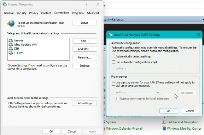Close the Internet Properties window
This screenshot has width=204, height=135.
point(98,4)
